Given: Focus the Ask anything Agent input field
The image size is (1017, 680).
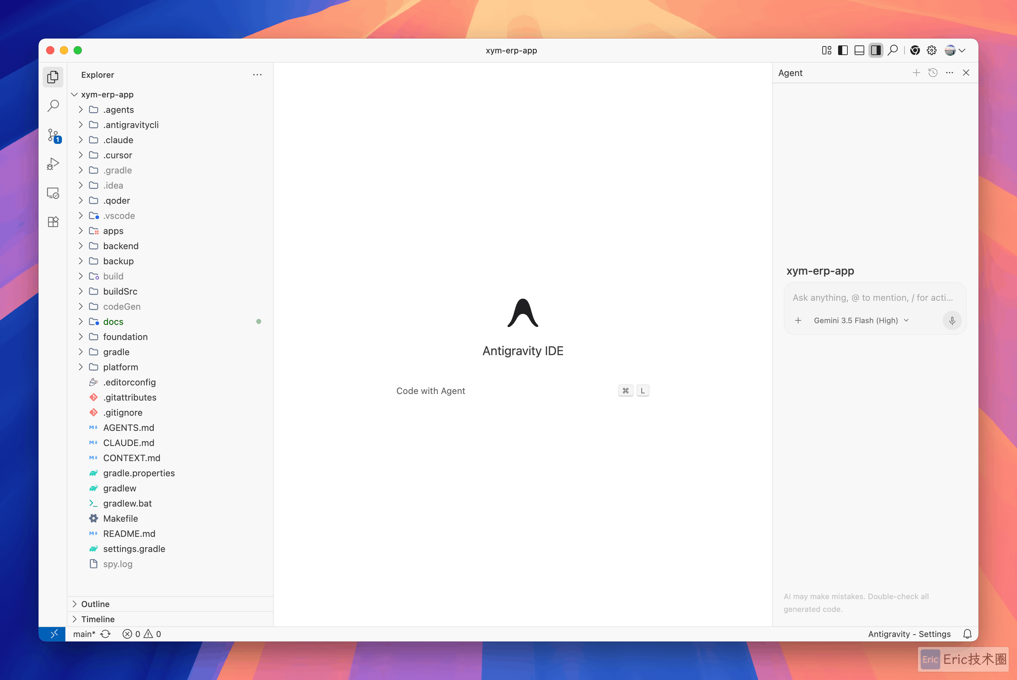Looking at the screenshot, I should pyautogui.click(x=873, y=298).
